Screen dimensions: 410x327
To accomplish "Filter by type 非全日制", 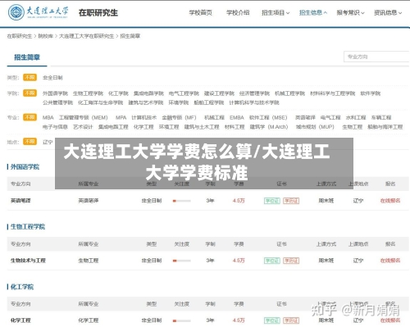I will click(x=52, y=78).
